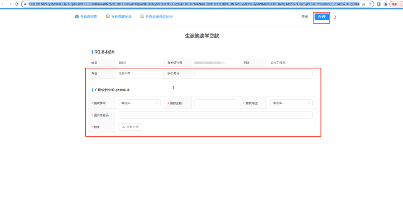Open the browser side panel icon
Screen dimensions: 403x211
(x=378, y=4)
